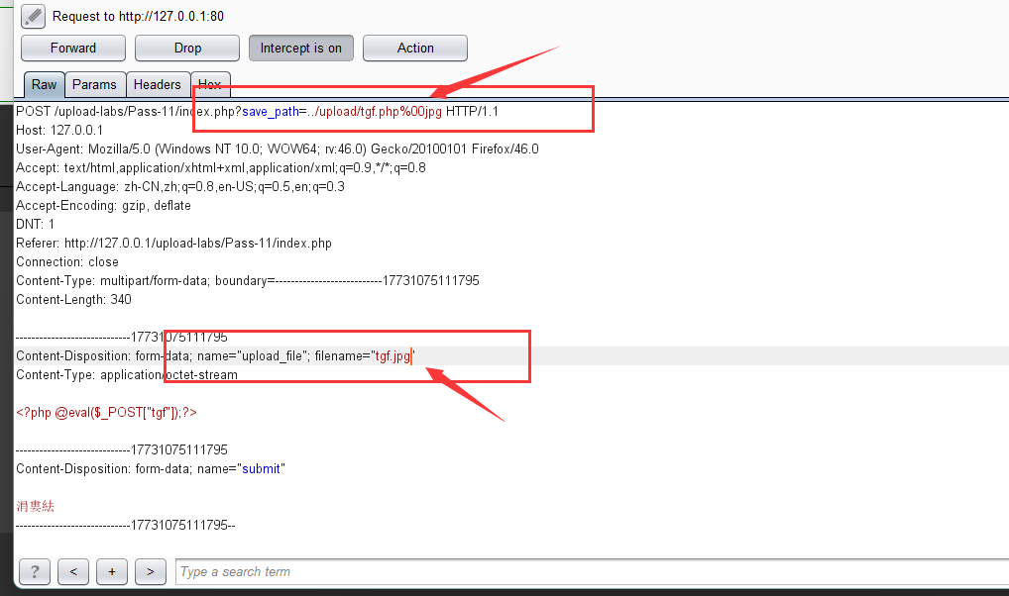Click the Connection: close header line
1009x596 pixels.
pyautogui.click(x=67, y=262)
